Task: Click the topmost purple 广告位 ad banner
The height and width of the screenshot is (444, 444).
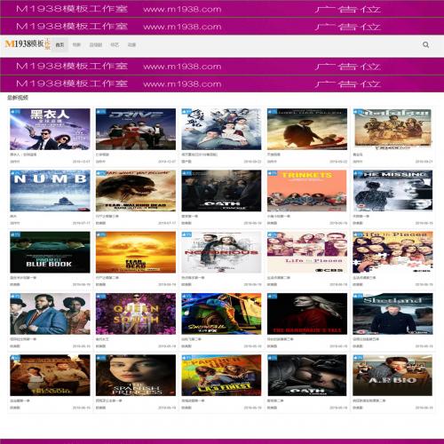Action: coord(222,9)
